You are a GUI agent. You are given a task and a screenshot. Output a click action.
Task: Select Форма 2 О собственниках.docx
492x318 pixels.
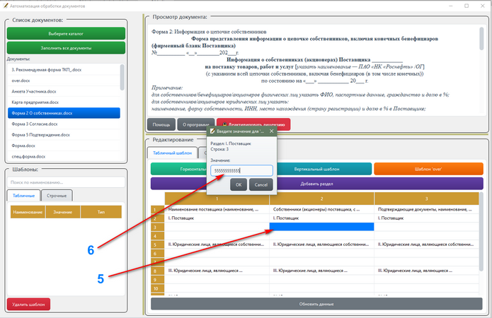click(x=64, y=113)
